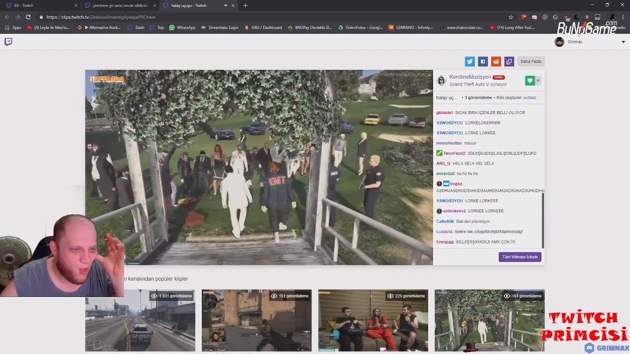Open the clip thumbnail with 101 görüntüleme
The height and width of the screenshot is (354, 630).
pyautogui.click(x=489, y=320)
